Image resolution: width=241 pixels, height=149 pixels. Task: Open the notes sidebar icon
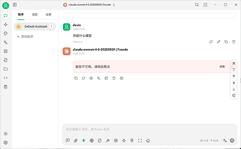pos(6,87)
